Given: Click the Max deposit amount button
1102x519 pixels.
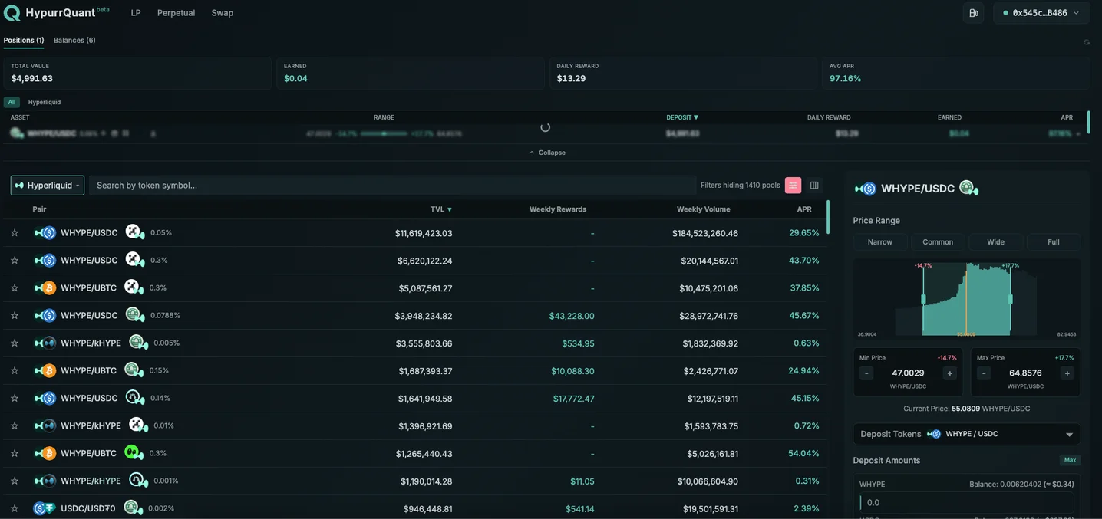Looking at the screenshot, I should tap(1070, 461).
